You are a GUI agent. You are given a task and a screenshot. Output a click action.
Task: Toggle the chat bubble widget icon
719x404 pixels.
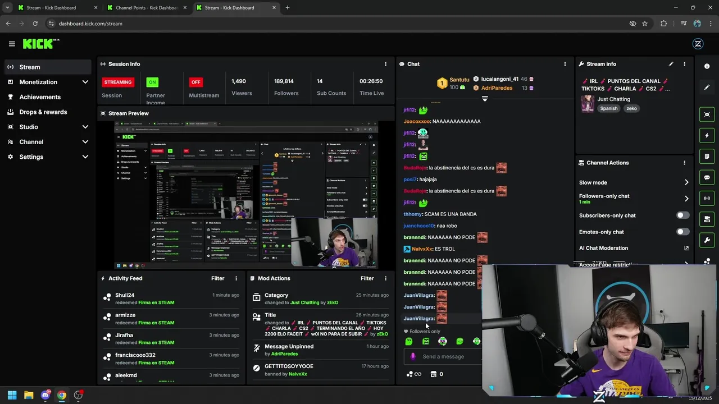(707, 177)
